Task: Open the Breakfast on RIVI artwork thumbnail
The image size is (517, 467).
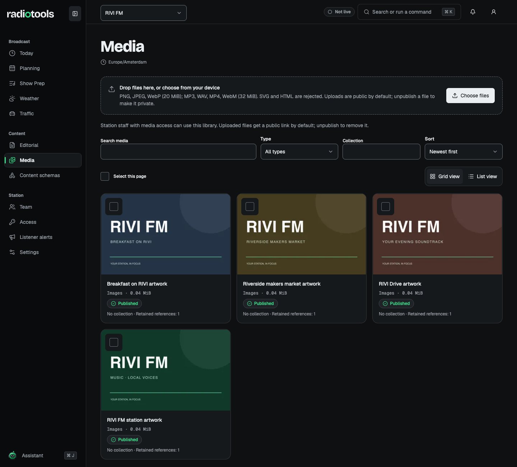Action: [x=166, y=234]
